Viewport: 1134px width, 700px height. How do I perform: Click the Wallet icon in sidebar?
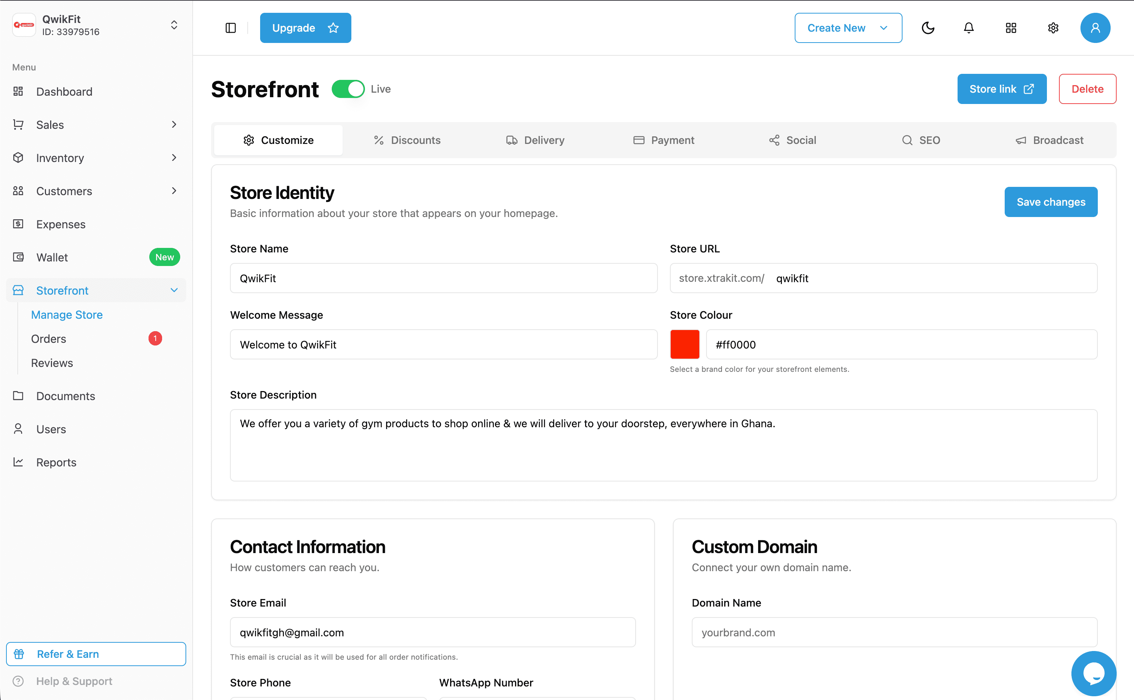[x=18, y=257]
